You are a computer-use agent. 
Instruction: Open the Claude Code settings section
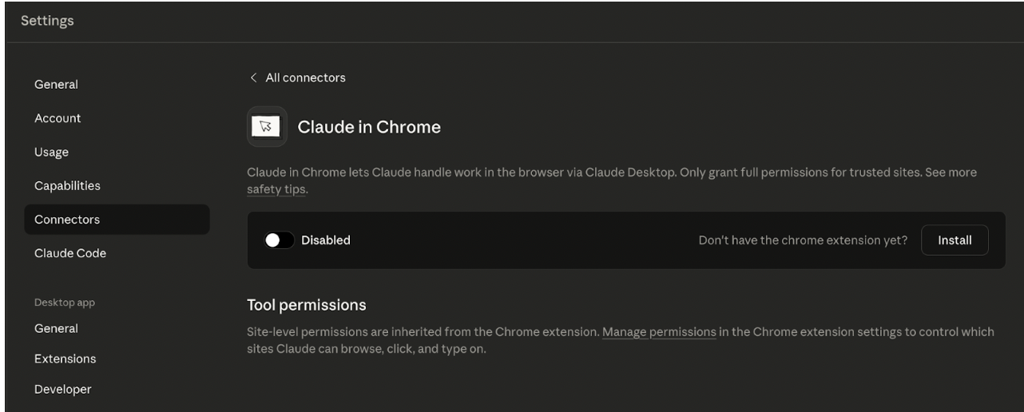pos(70,253)
